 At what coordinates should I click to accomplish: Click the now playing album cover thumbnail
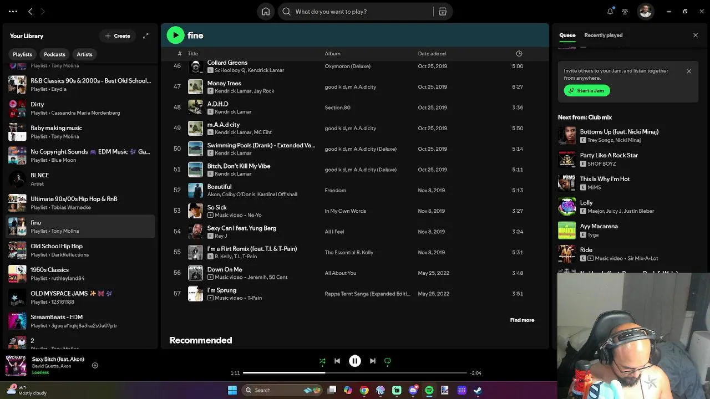click(16, 365)
